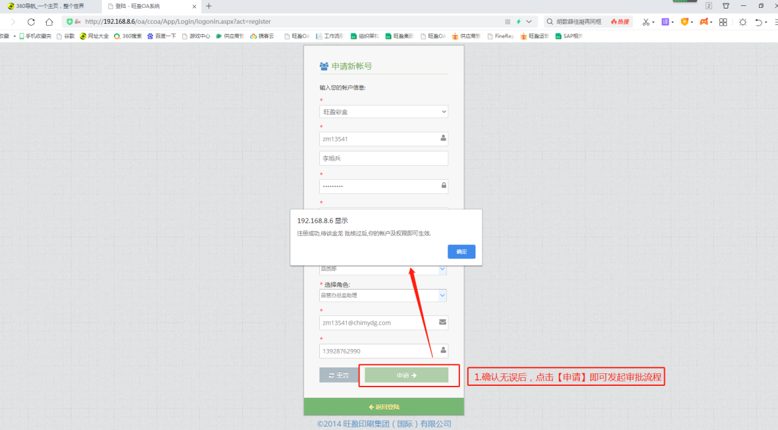Switch to the 360导航 browser tab
778x430 pixels.
click(x=49, y=7)
